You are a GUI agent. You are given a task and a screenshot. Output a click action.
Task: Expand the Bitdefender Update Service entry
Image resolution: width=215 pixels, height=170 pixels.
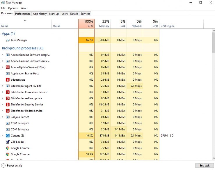[2, 111]
